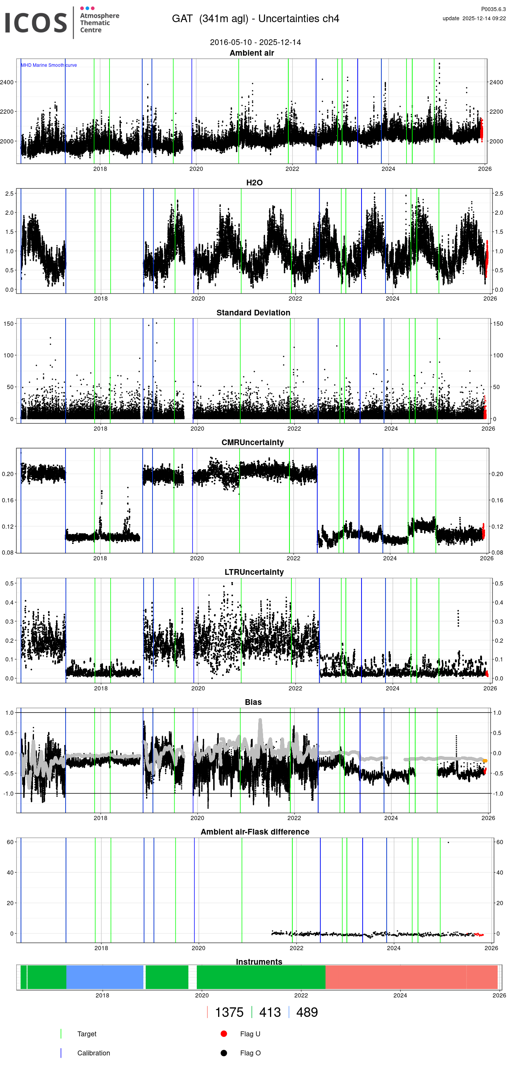511x1068 pixels.
Task: Click the Ambient air-Flask difference title
Action: (x=255, y=831)
